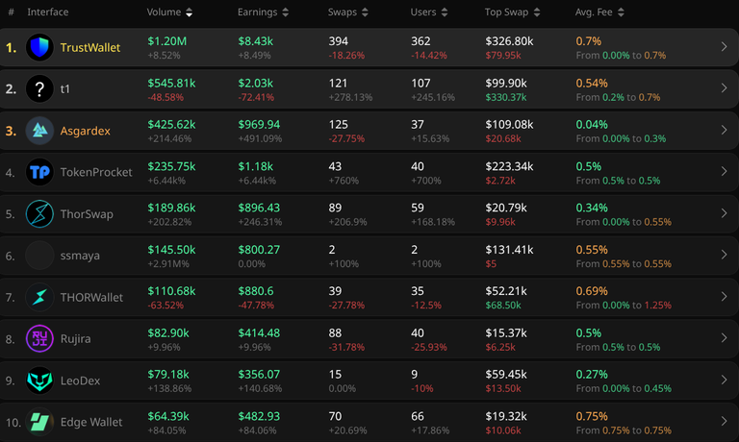Expand the Edge Wallet row chevron
This screenshot has height=442, width=739.
(724, 421)
